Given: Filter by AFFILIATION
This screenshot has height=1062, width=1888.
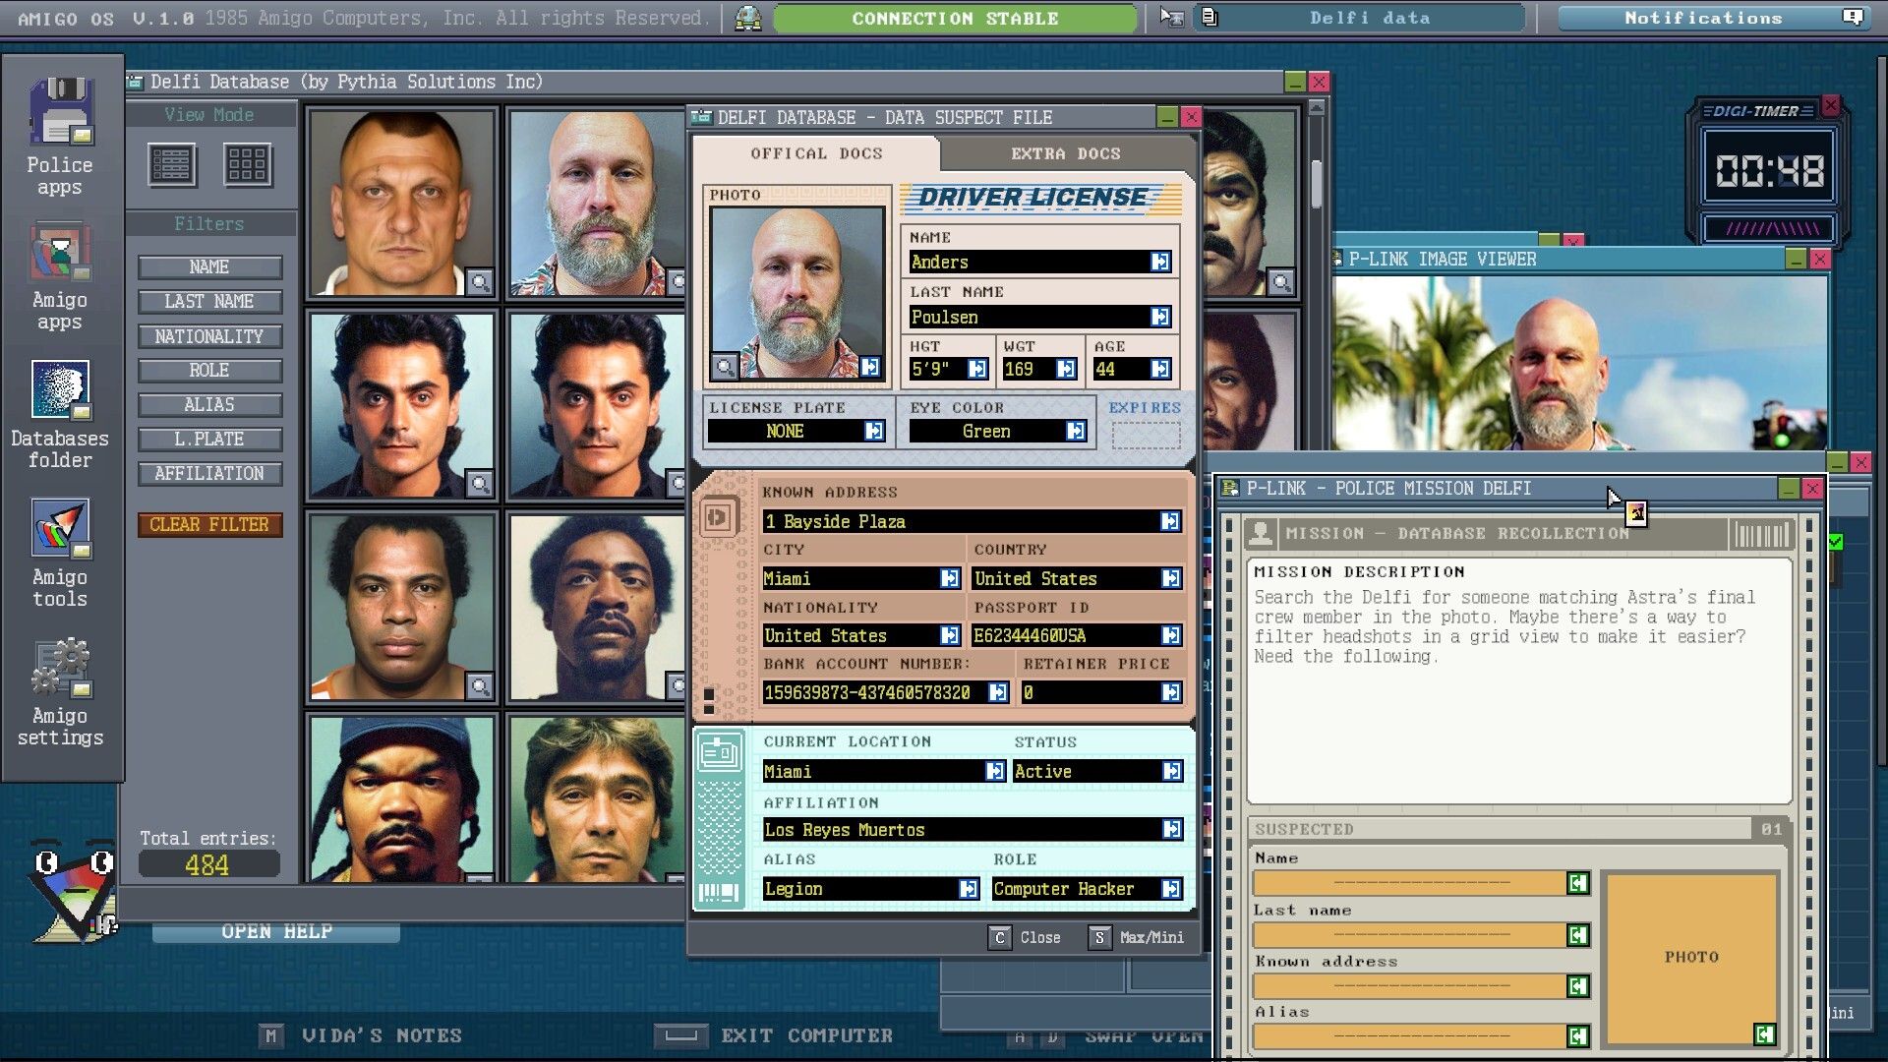Looking at the screenshot, I should click(x=209, y=473).
